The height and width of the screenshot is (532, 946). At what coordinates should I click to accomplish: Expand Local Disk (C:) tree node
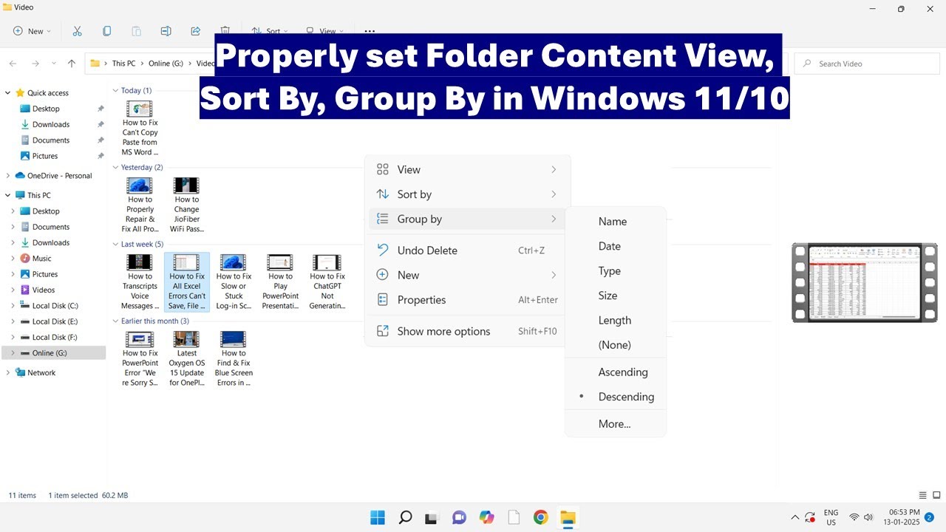coord(13,306)
